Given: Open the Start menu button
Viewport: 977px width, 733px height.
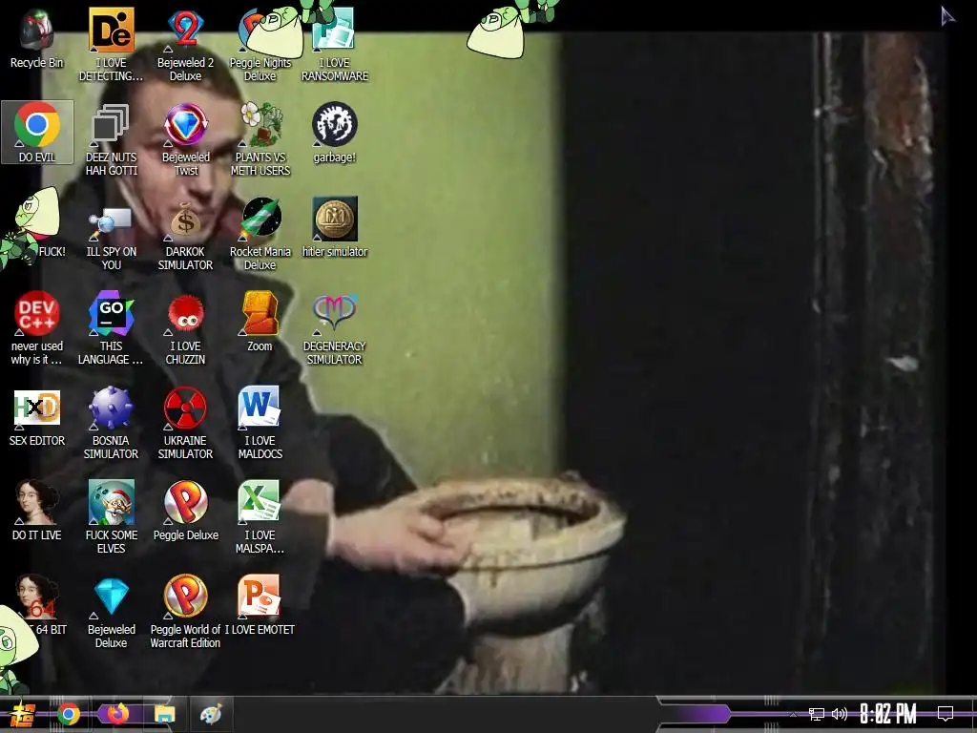Looking at the screenshot, I should 23,714.
